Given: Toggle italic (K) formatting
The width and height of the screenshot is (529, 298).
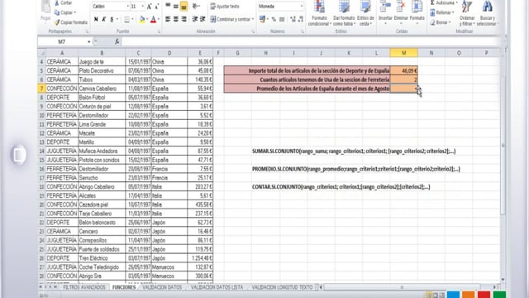Looking at the screenshot, I should click(104, 20).
